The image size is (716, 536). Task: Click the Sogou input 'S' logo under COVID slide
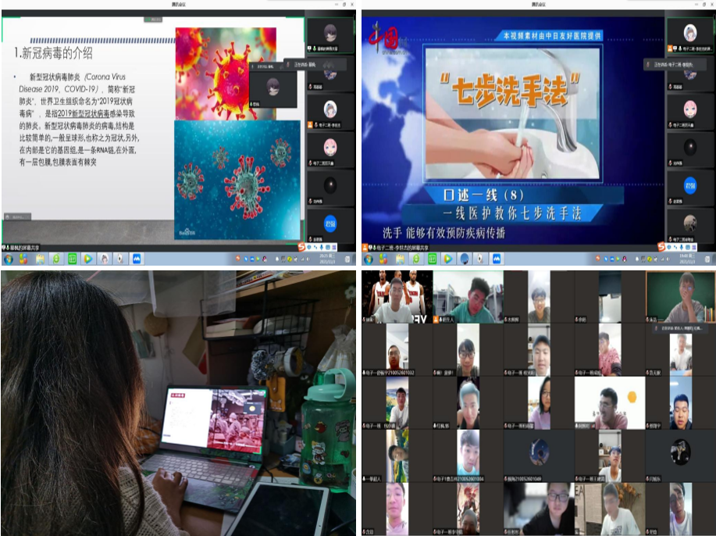301,247
